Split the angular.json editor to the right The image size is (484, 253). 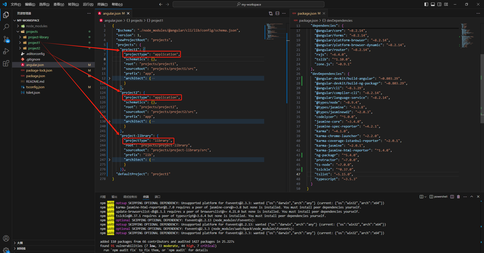click(277, 13)
